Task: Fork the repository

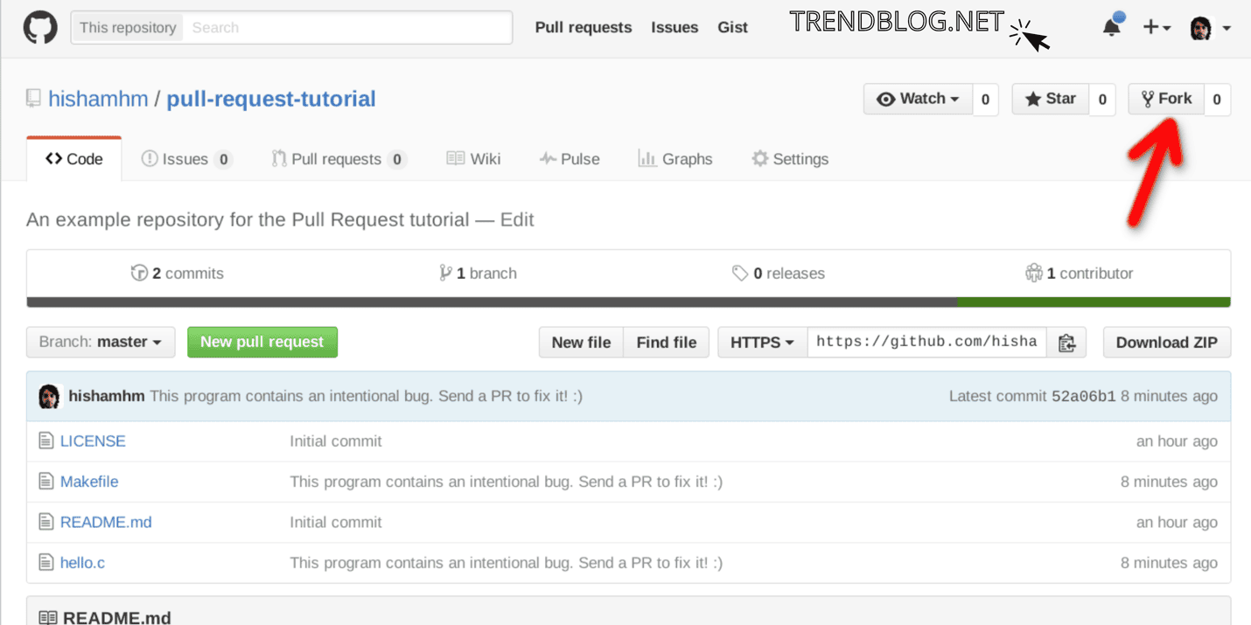Action: pos(1165,99)
